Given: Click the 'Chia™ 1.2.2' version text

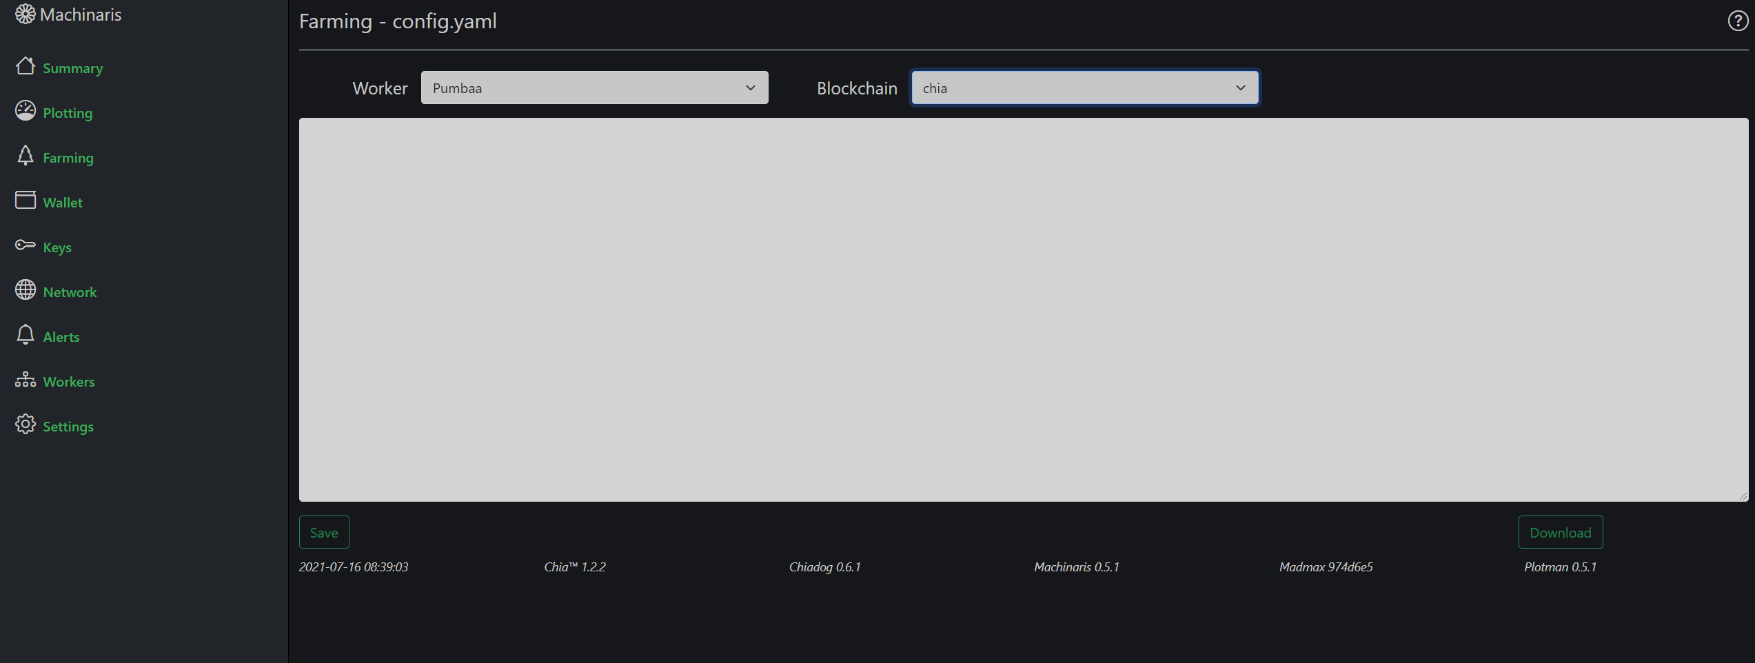Looking at the screenshot, I should [575, 567].
